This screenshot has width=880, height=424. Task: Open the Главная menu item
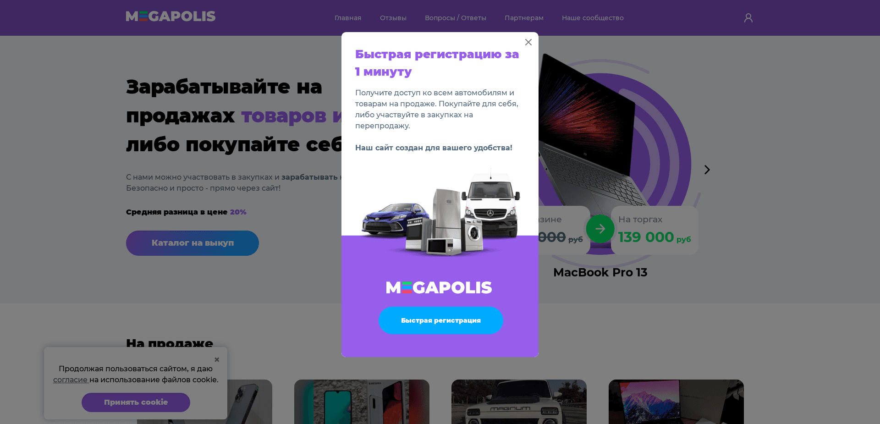(x=348, y=18)
